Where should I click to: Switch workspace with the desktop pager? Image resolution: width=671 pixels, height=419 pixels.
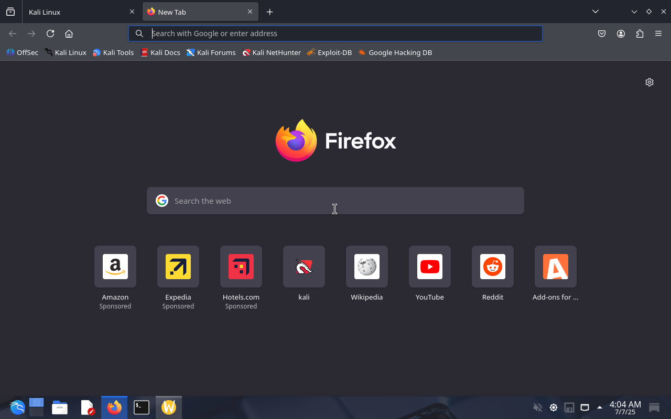point(36,407)
